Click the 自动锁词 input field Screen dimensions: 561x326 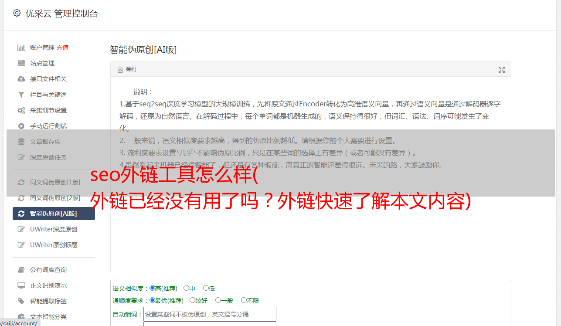click(x=210, y=314)
